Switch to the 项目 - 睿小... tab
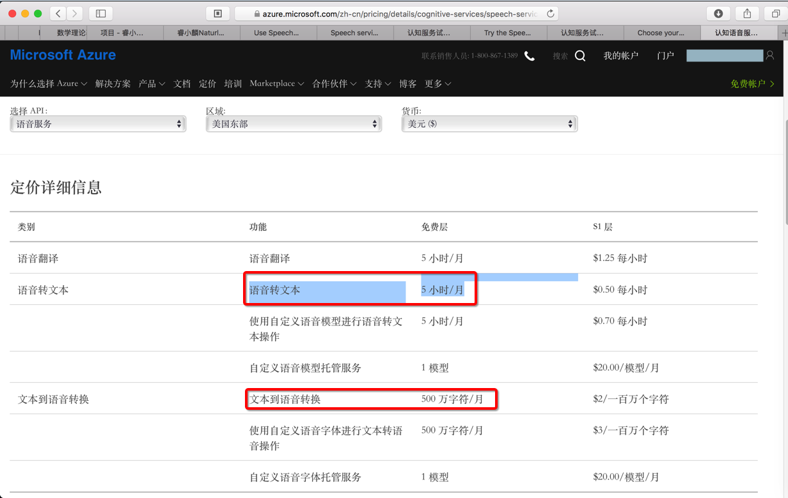This screenshot has height=498, width=788. click(x=125, y=33)
